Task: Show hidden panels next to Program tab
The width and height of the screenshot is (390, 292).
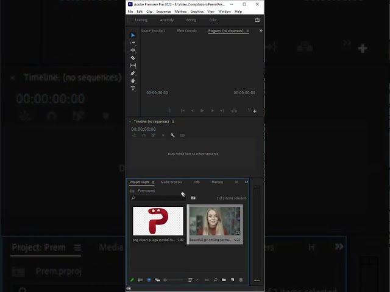Action: click(261, 30)
